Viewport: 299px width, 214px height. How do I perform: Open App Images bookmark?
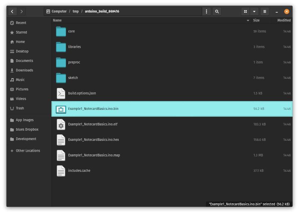[29, 120]
